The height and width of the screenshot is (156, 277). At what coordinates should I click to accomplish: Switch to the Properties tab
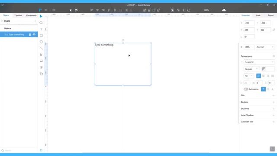(245, 16)
